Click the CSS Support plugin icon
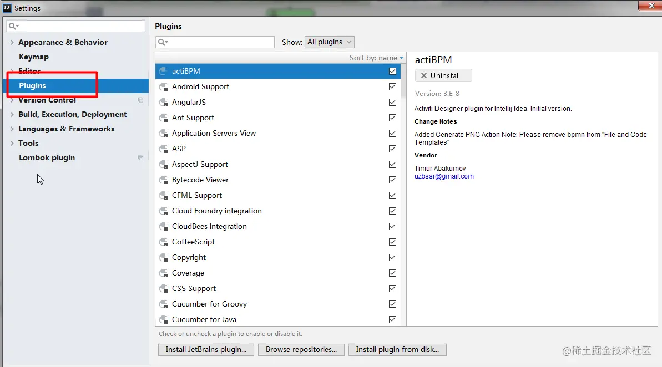This screenshot has width=662, height=367. (x=163, y=288)
